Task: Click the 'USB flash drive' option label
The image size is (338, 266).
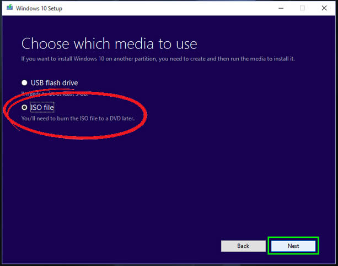Action: (54, 83)
